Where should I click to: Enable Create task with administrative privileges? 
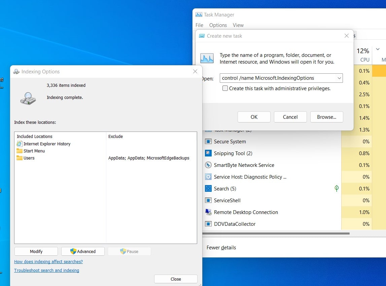point(225,88)
